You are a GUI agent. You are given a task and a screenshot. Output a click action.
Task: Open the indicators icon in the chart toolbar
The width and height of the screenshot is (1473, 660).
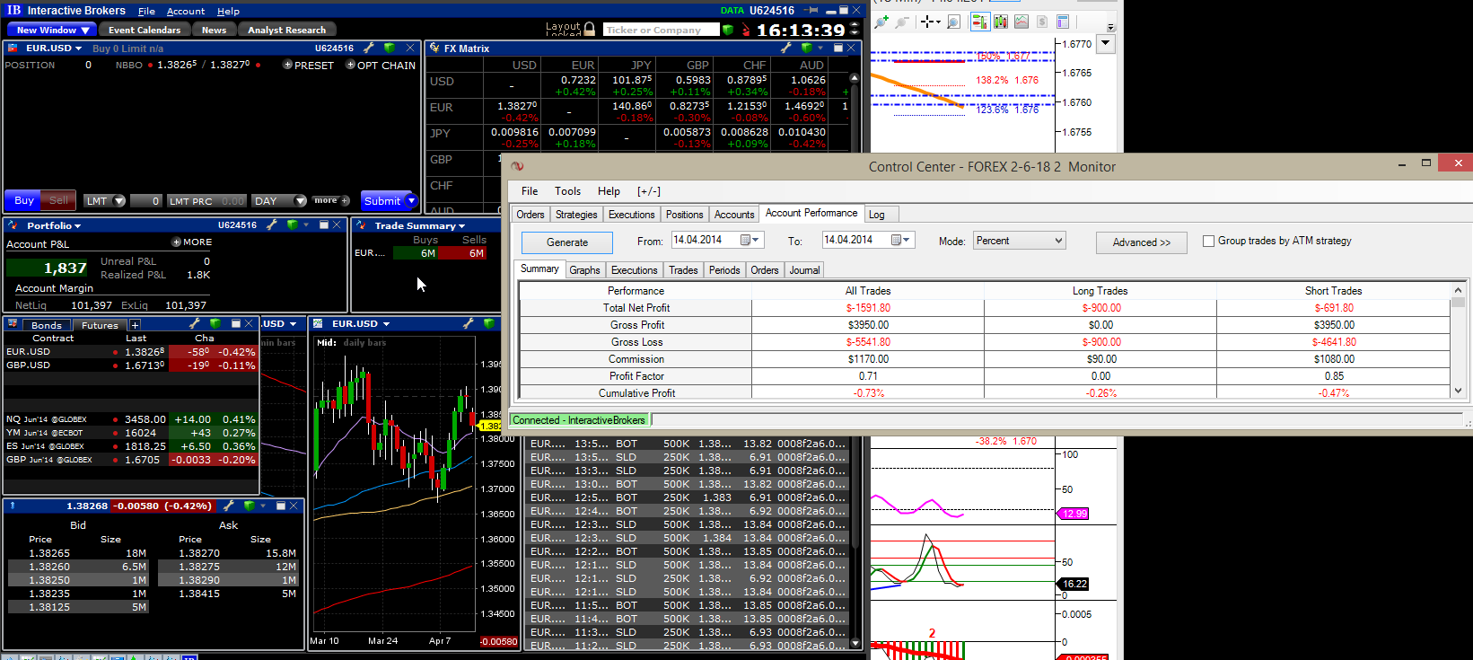(x=1021, y=22)
